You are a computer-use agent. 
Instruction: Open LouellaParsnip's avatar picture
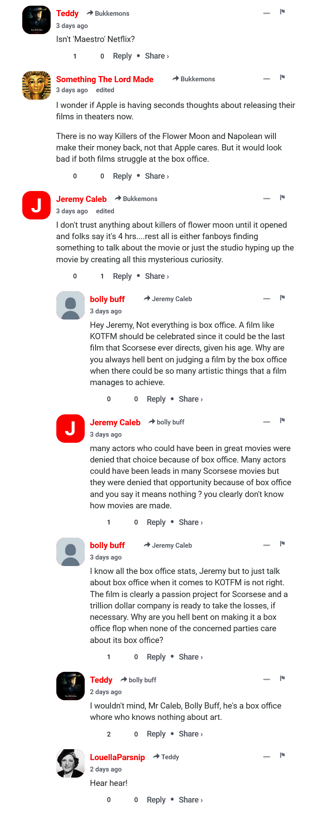(70, 763)
